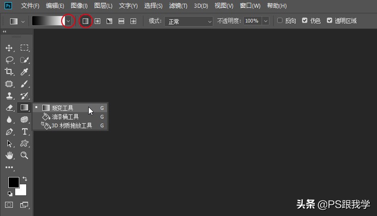Select the Rectangular Marquee tool

point(24,48)
